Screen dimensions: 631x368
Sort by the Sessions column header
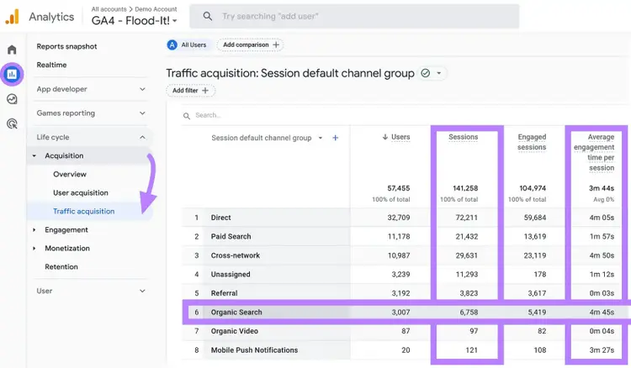[464, 137]
